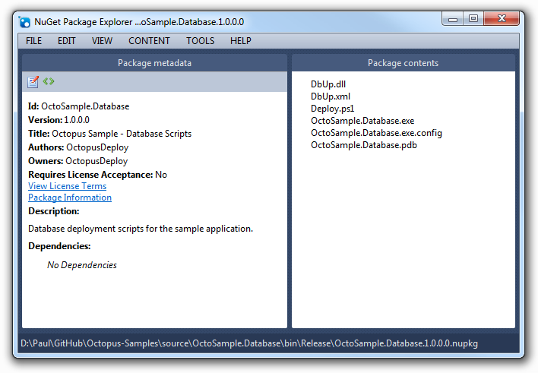Maximize the NuGet Package Explorer window

point(473,18)
